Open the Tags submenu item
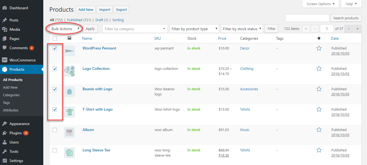 pyautogui.click(x=7, y=102)
